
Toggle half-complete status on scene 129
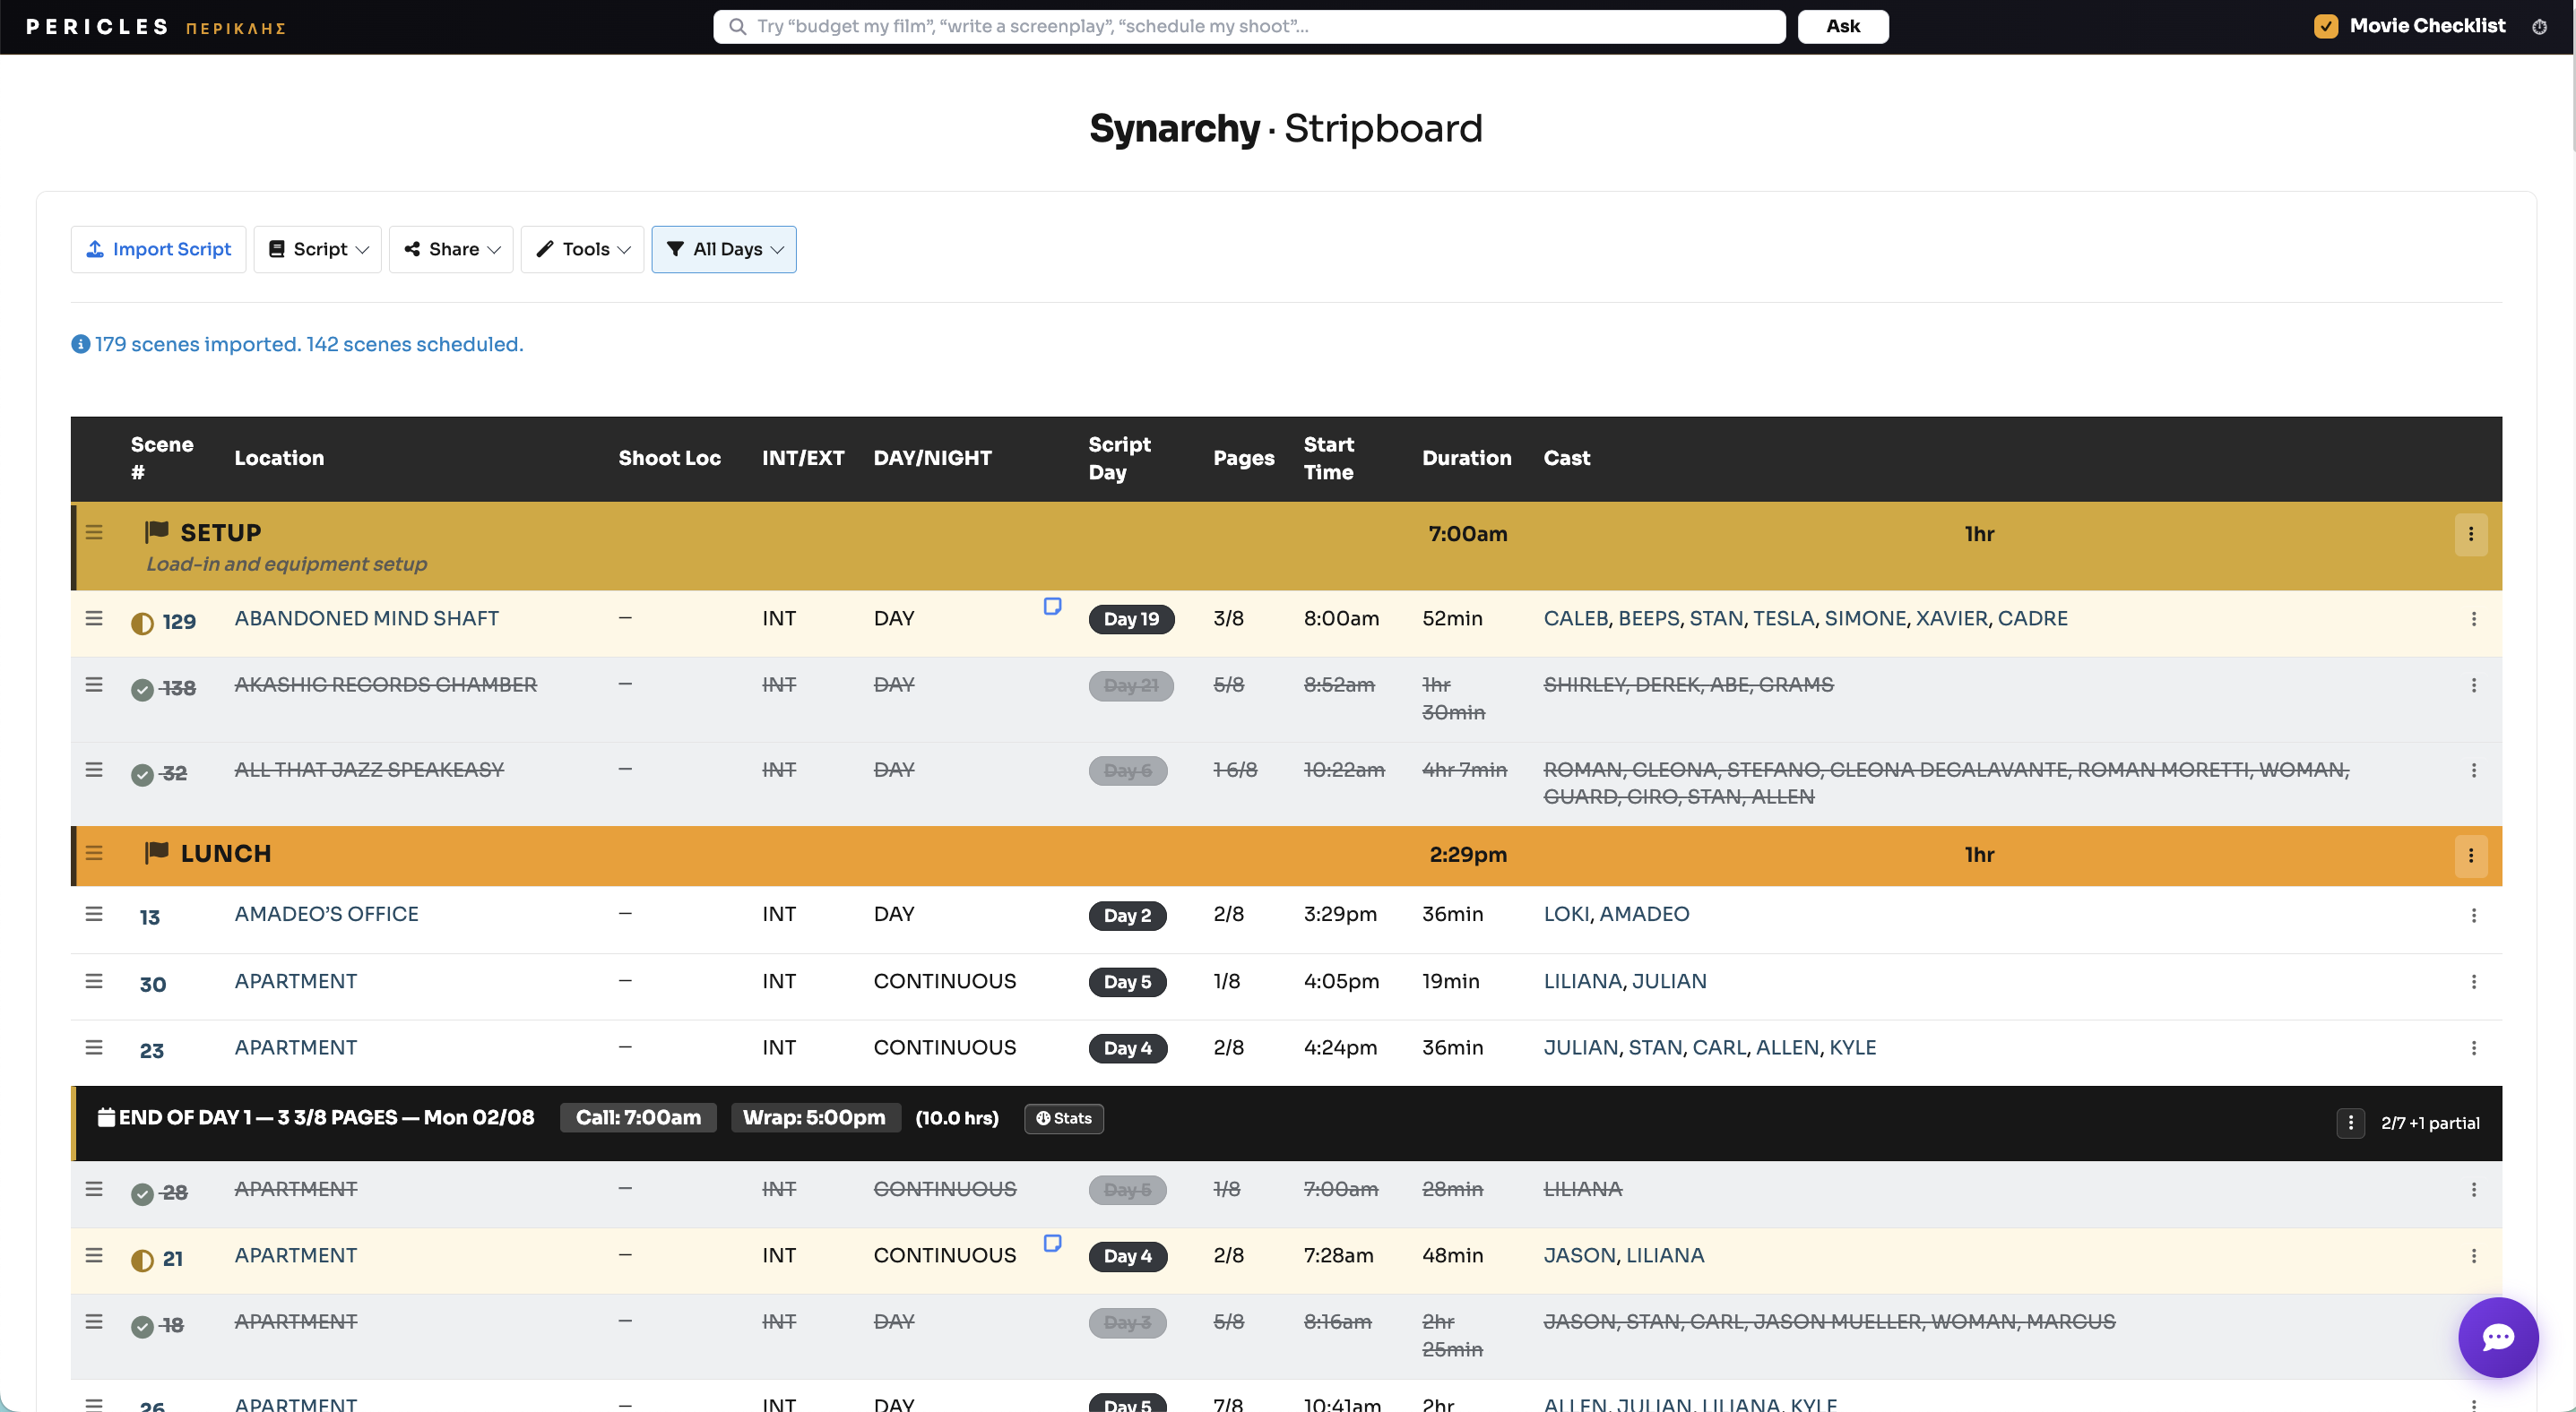tap(142, 624)
